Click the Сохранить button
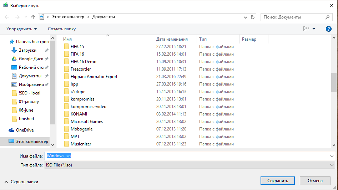Viewport: 338px width, 190px height. click(277, 181)
